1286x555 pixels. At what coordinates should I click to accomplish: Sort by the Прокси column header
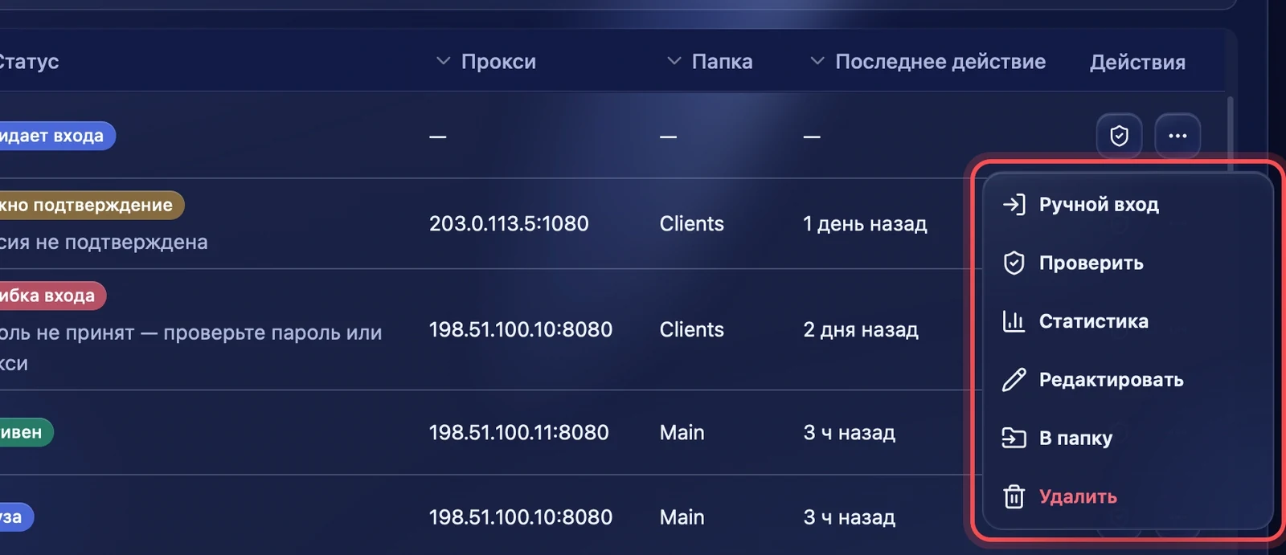[498, 62]
